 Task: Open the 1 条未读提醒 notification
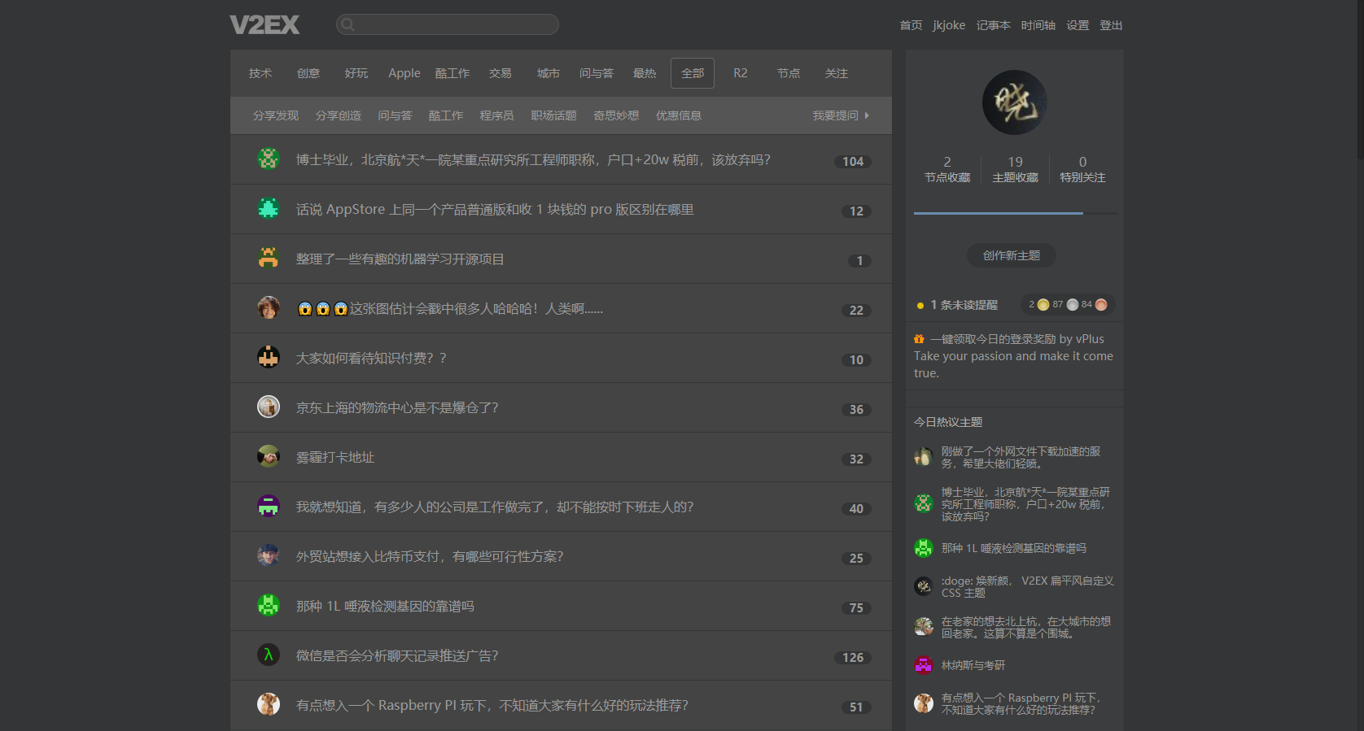pos(964,305)
